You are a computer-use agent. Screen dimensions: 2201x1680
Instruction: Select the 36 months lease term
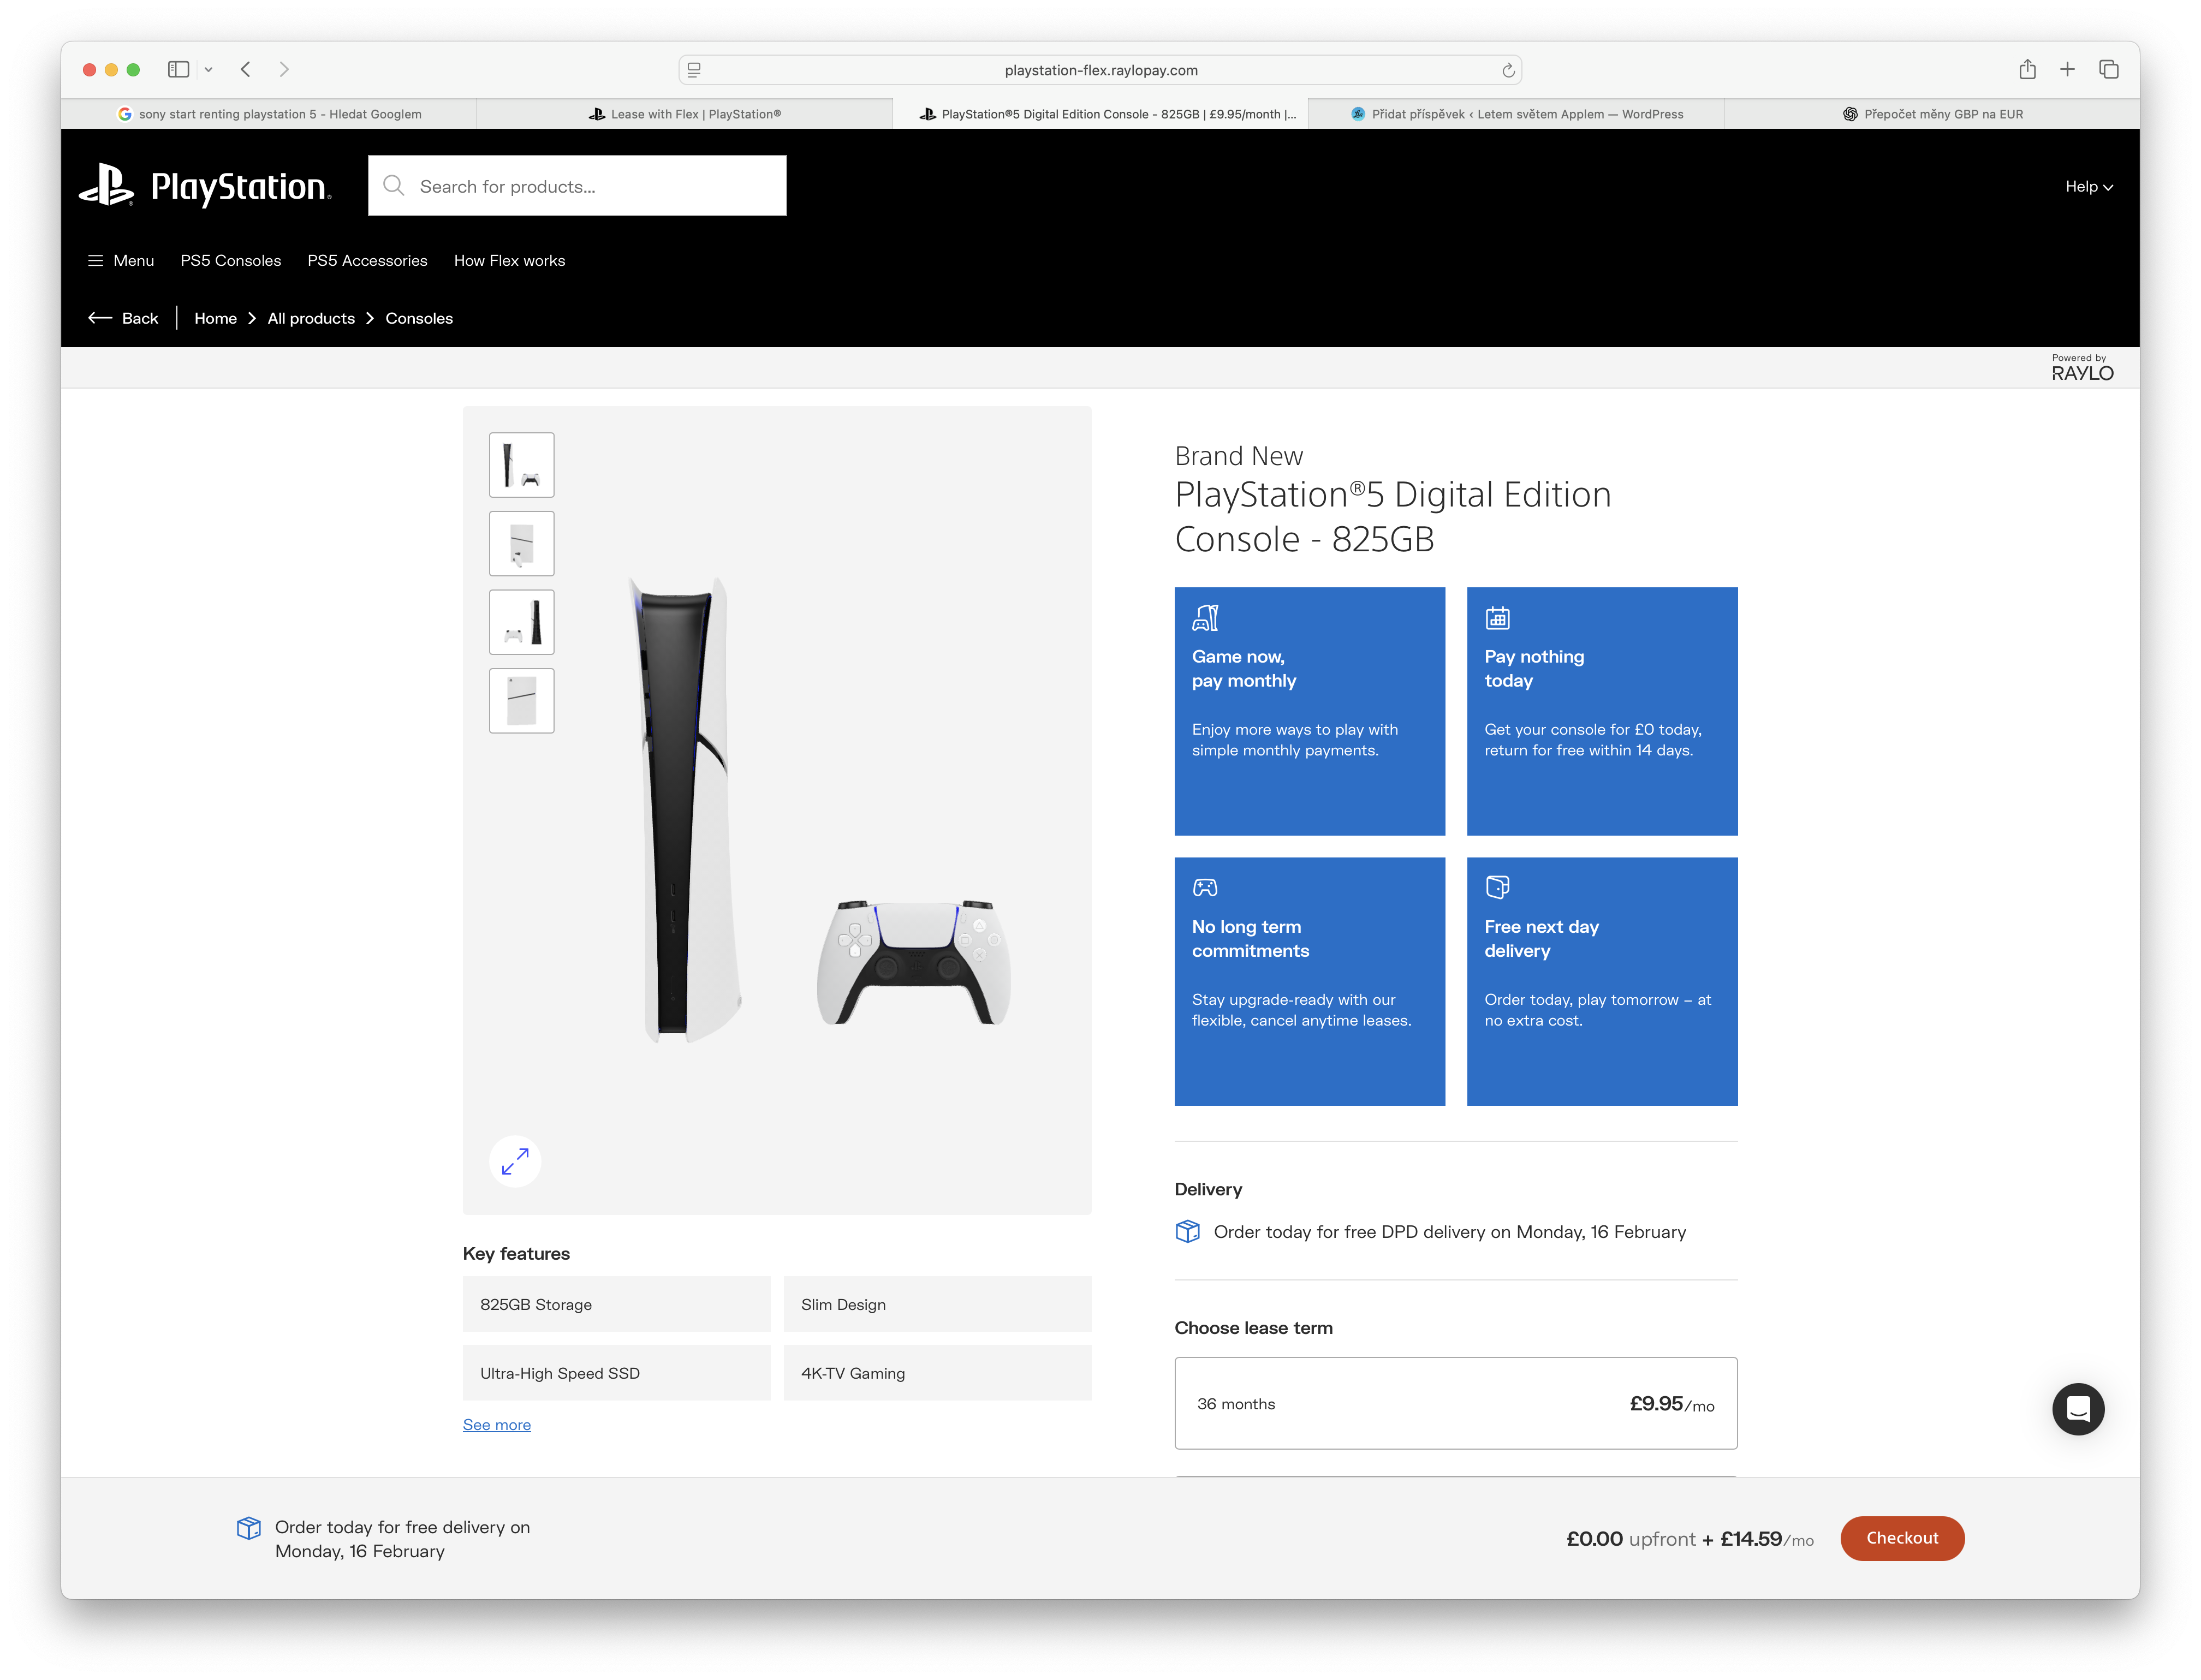click(x=1455, y=1403)
